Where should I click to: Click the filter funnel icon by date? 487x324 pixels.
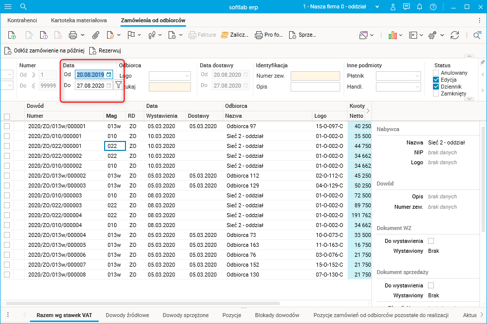tap(118, 85)
